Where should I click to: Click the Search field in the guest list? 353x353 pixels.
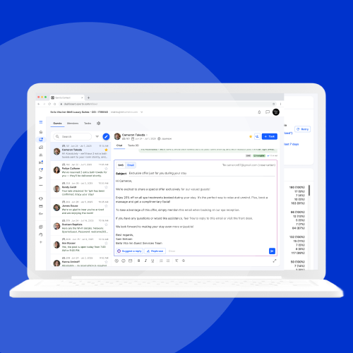73,136
